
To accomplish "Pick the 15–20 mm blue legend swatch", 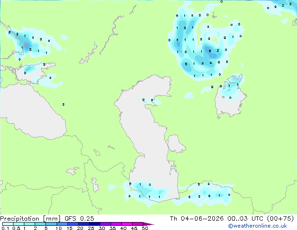I will coord(73,224).
